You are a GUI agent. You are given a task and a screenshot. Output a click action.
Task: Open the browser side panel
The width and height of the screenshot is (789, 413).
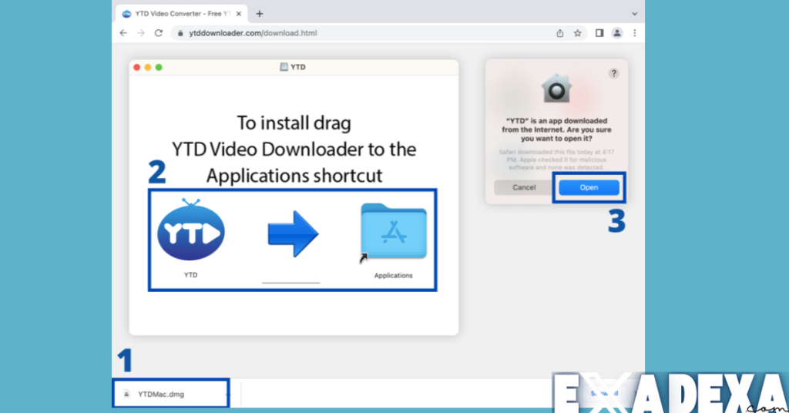[599, 33]
